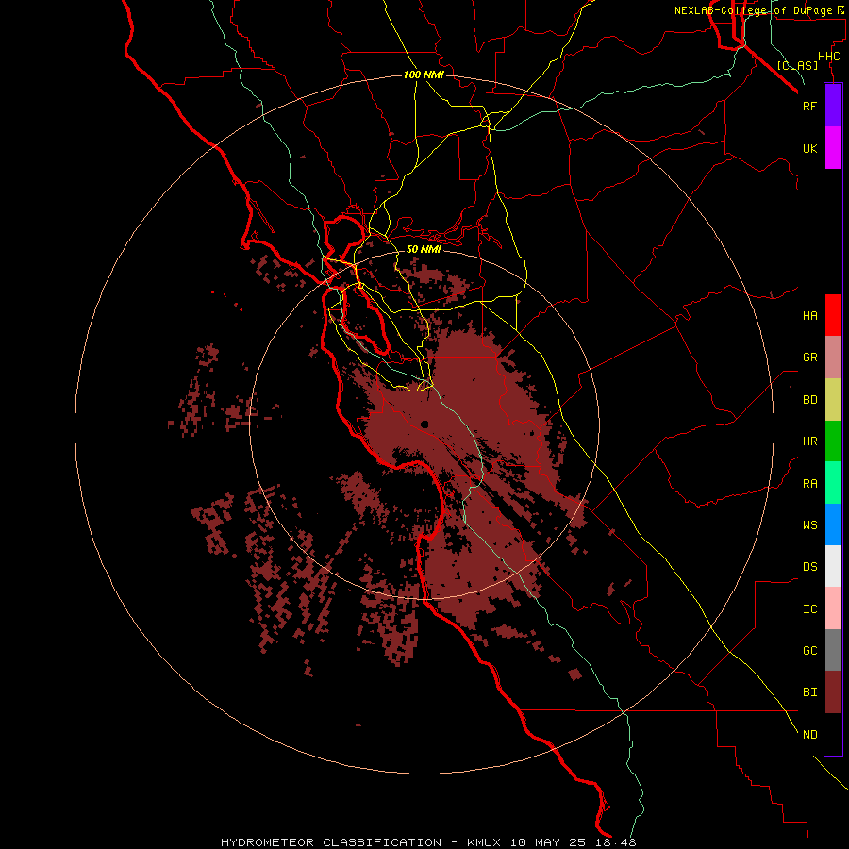This screenshot has height=849, width=849.
Task: Click the NEXLAB-College of DuPage credit
Action: [758, 10]
